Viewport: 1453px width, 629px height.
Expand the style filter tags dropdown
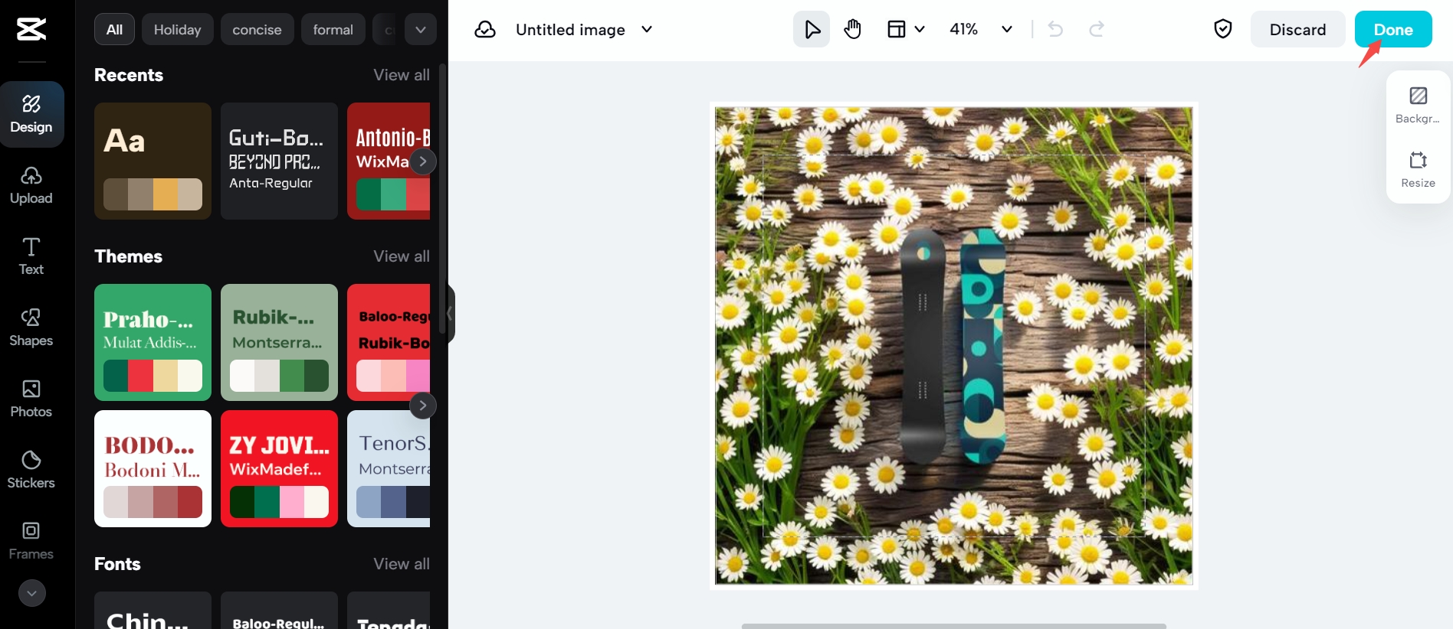click(x=421, y=30)
